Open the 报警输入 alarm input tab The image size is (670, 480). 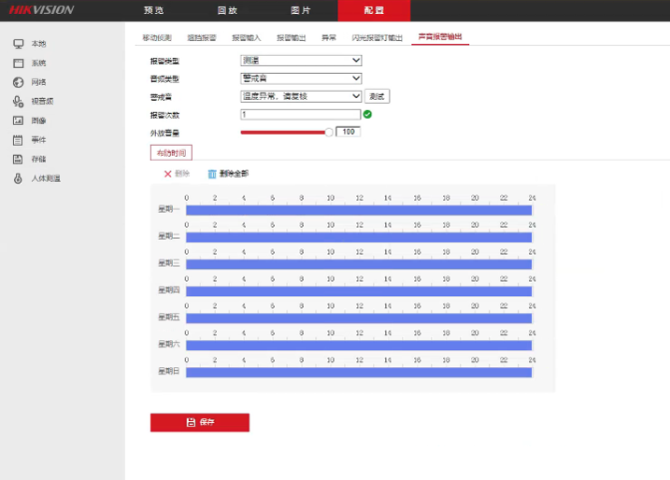247,37
